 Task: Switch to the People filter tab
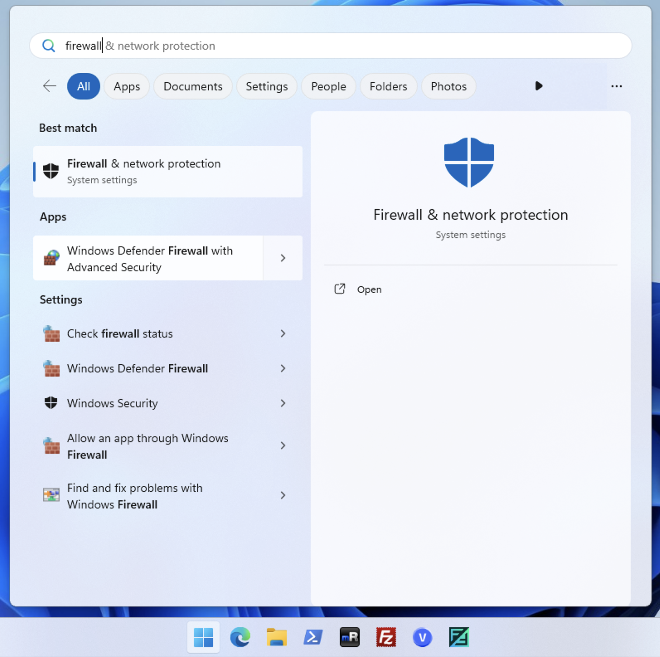[x=329, y=86]
